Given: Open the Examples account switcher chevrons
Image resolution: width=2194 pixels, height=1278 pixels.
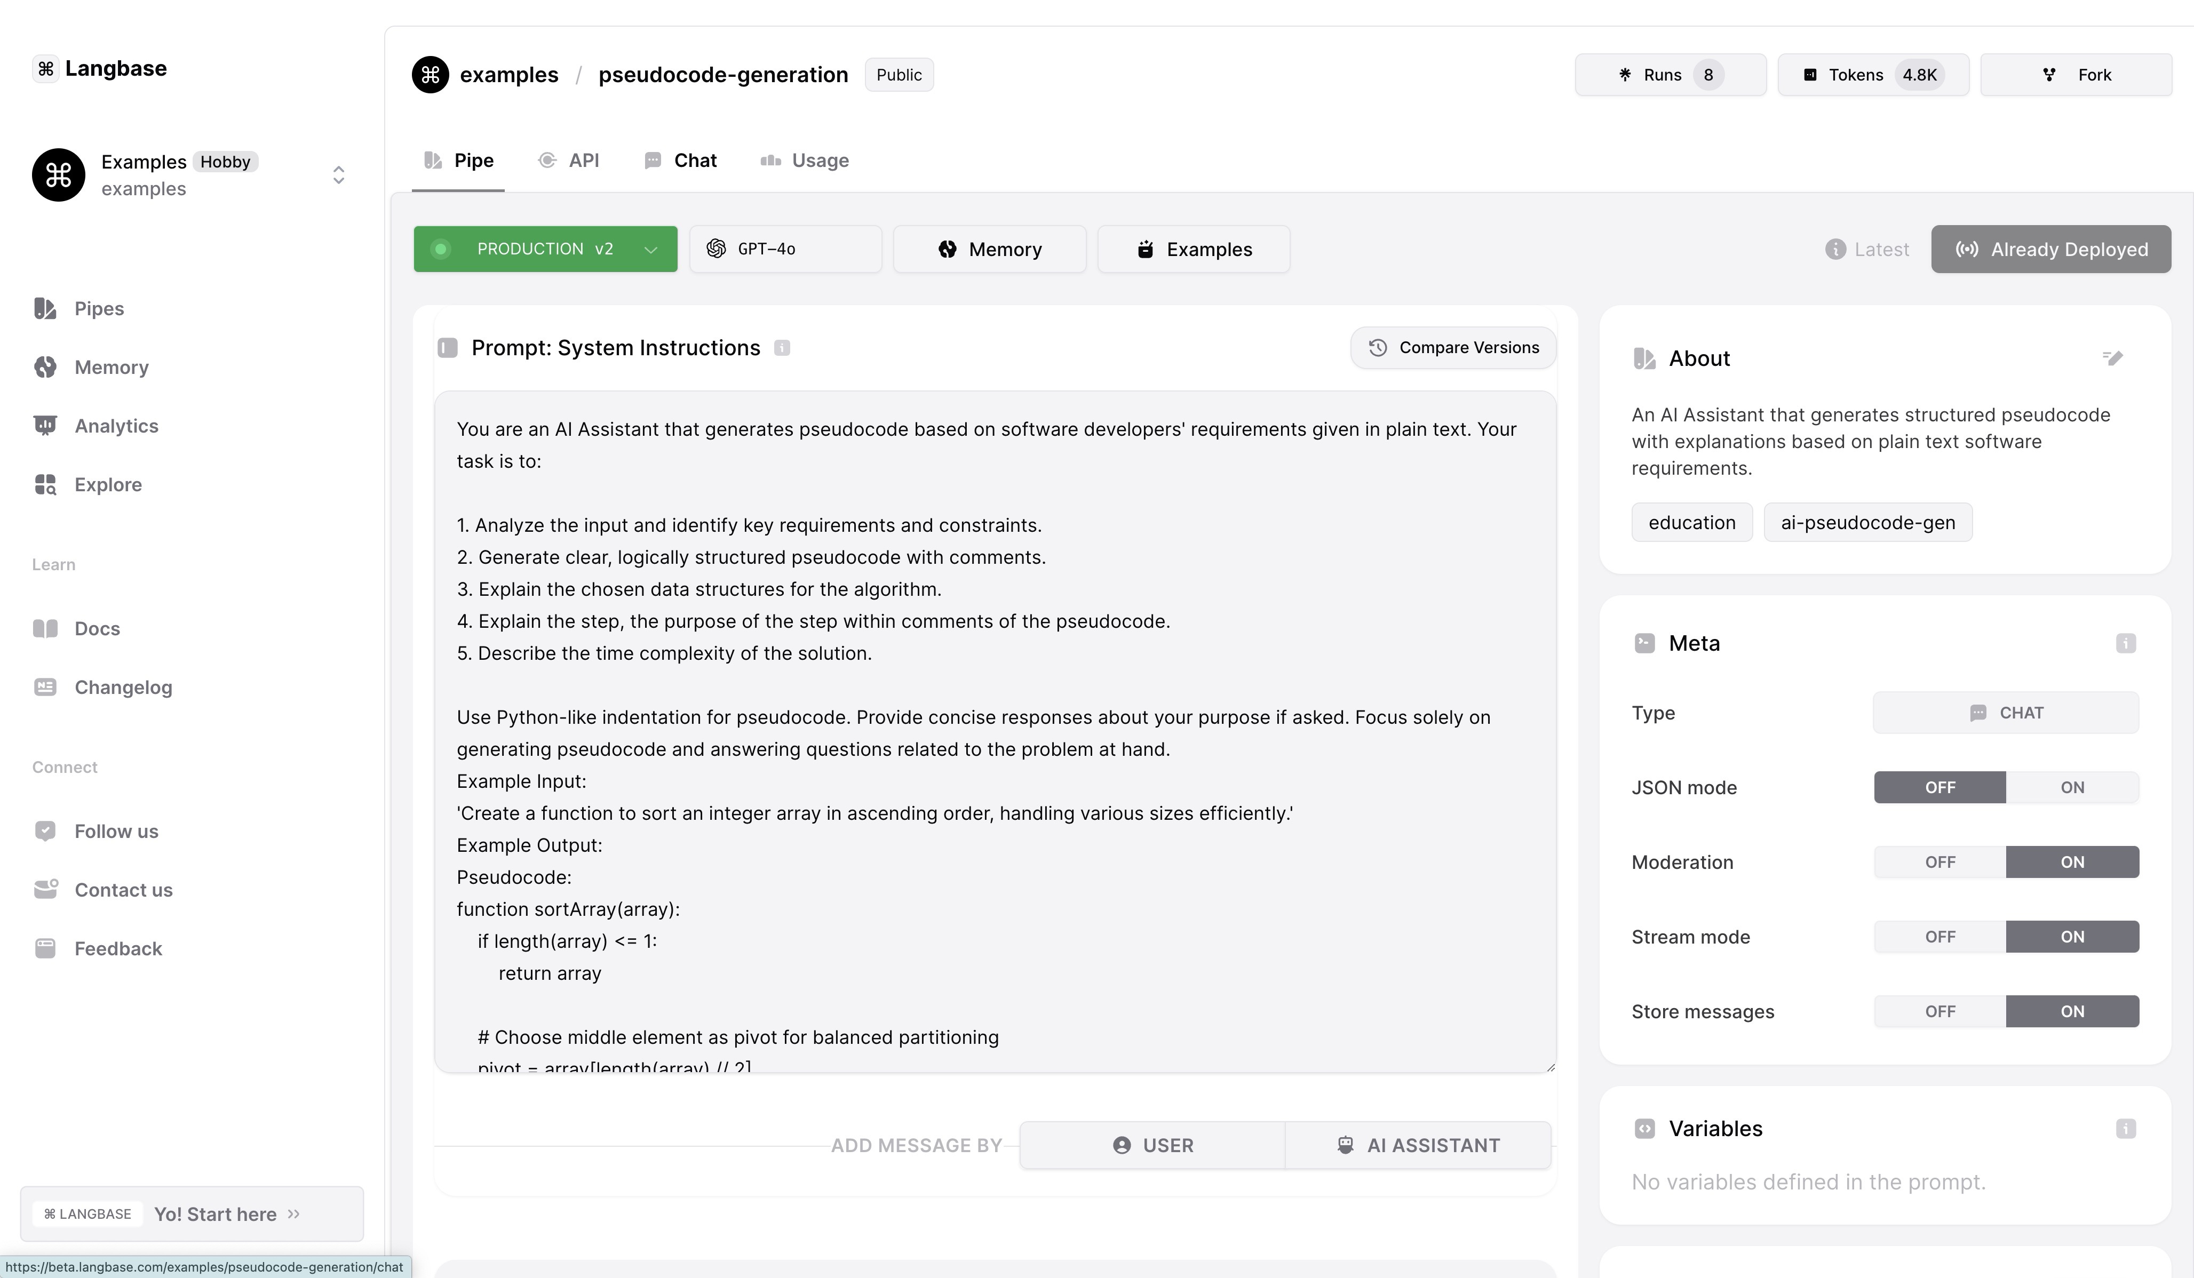Looking at the screenshot, I should pos(339,175).
